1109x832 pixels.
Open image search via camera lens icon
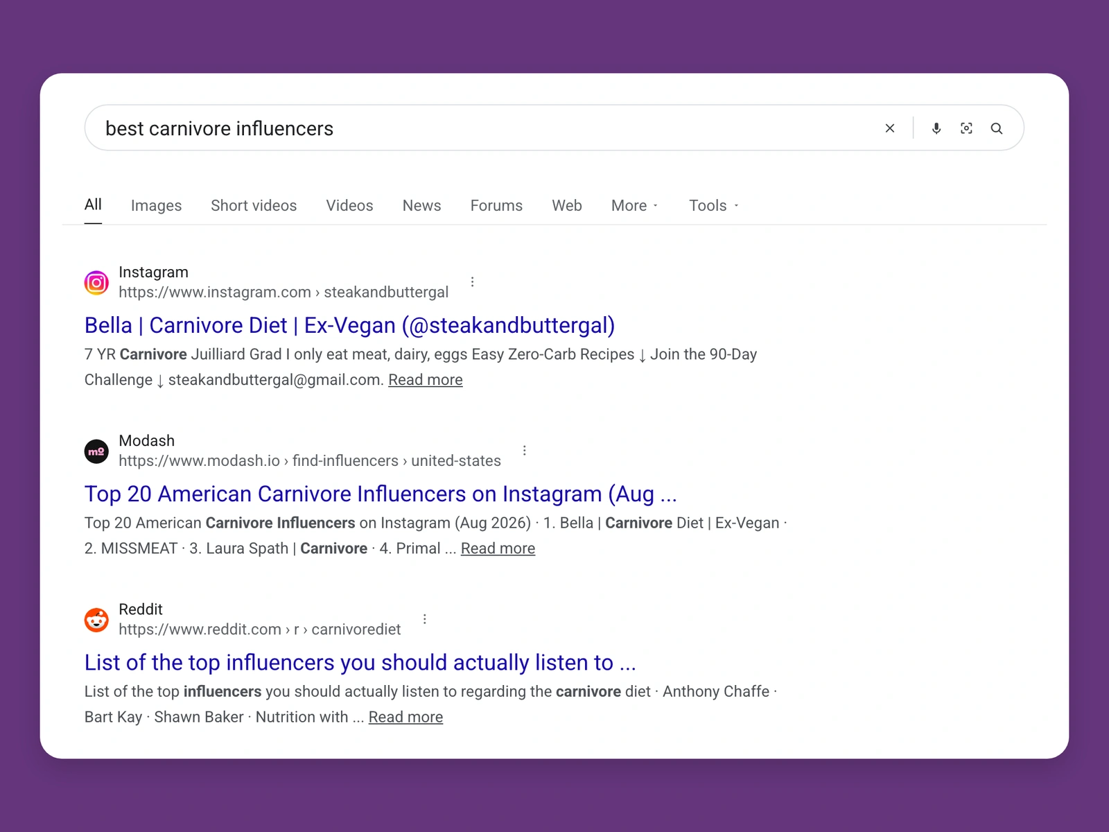(x=966, y=128)
